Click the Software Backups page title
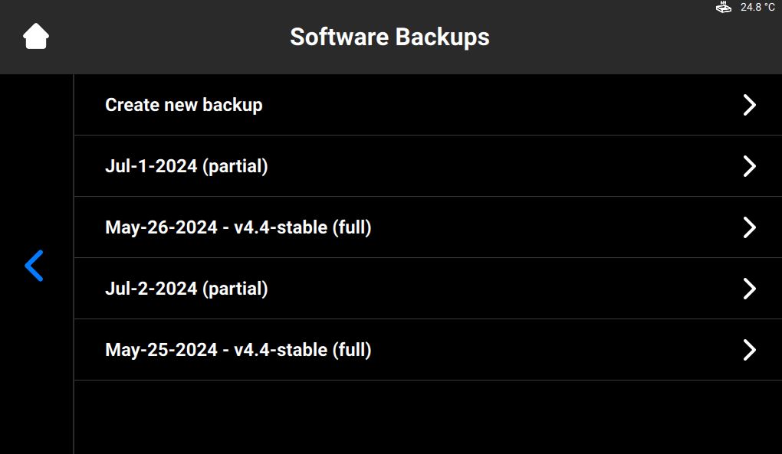782x454 pixels. [390, 38]
